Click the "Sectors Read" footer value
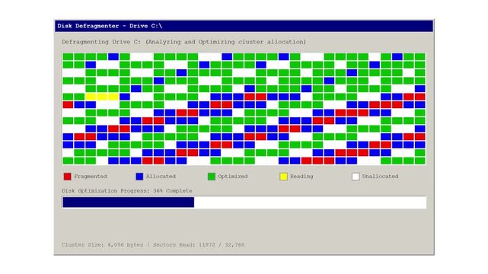Image resolution: width=488 pixels, height=274 pixels. [199, 245]
